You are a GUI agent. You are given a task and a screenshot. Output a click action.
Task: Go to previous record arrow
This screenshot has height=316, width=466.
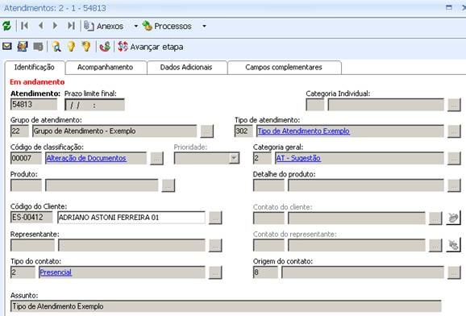41,26
